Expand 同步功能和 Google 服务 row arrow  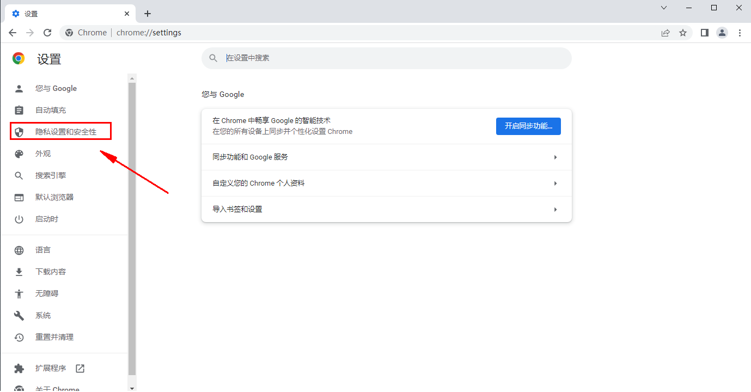[555, 157]
